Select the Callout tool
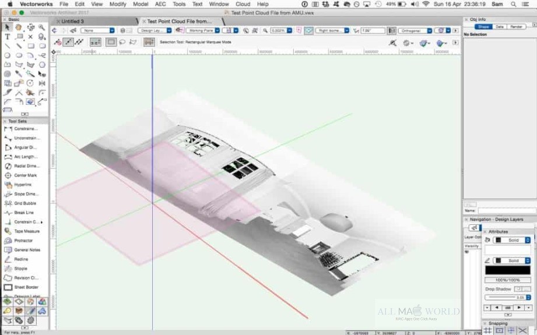 (19, 36)
